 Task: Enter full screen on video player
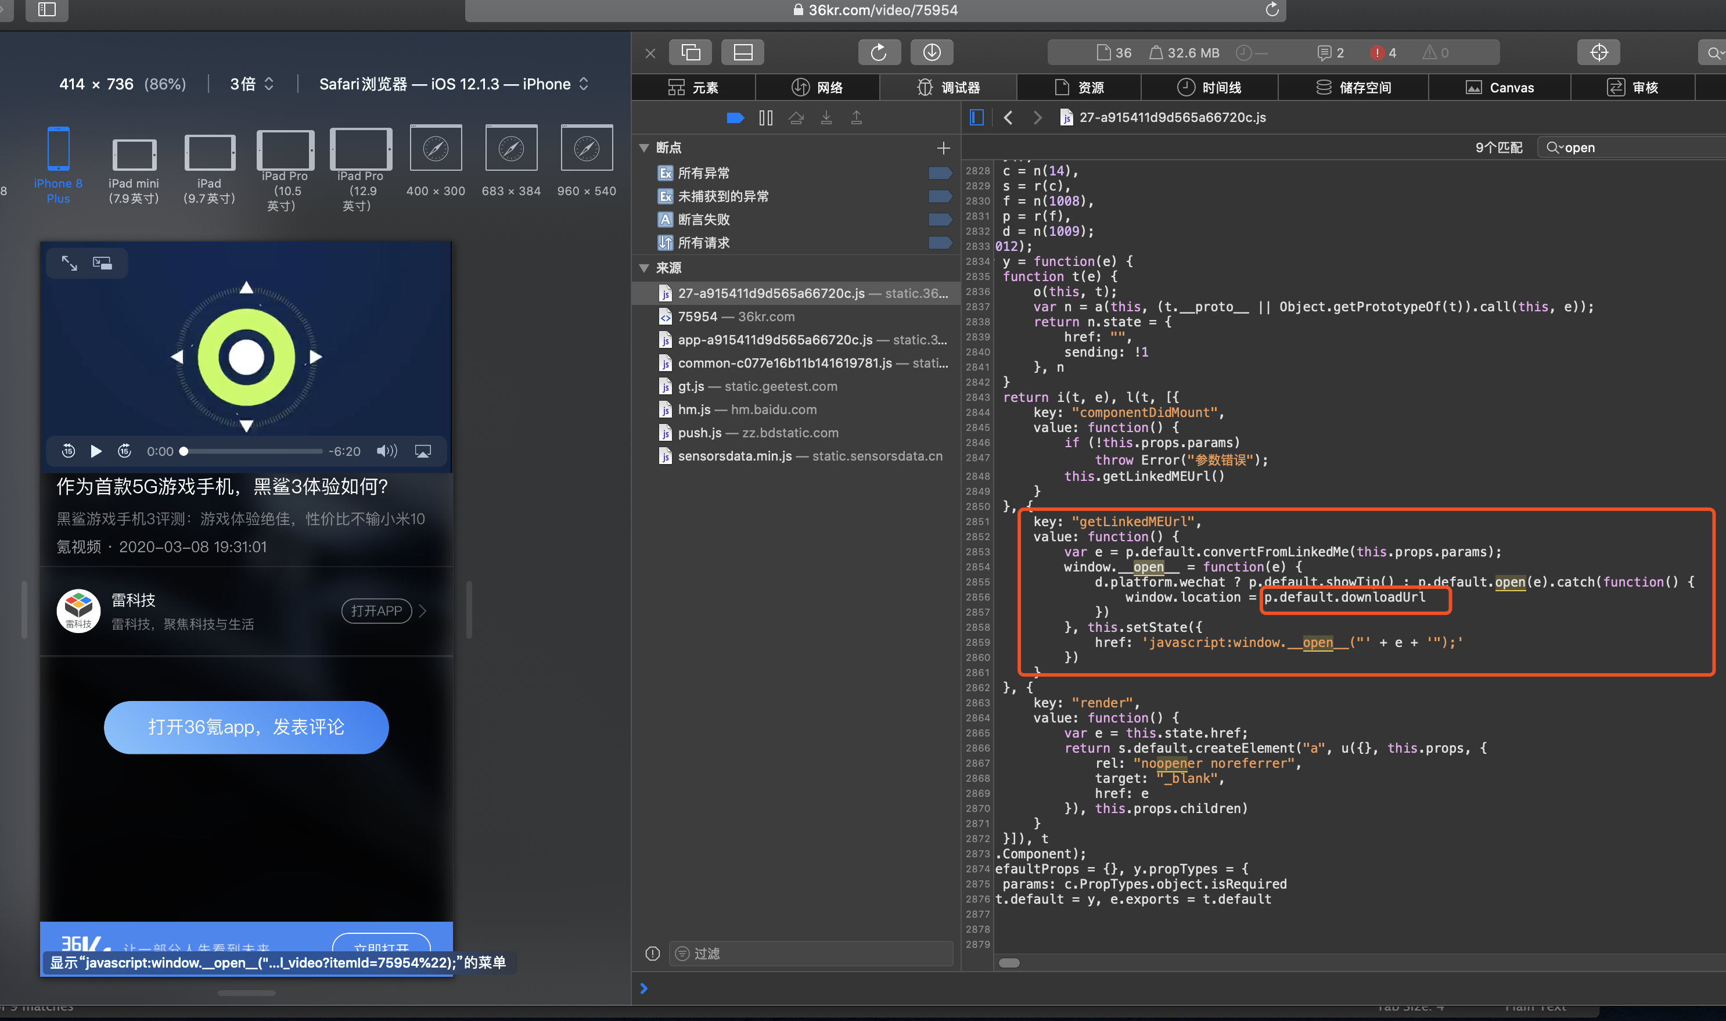70,263
